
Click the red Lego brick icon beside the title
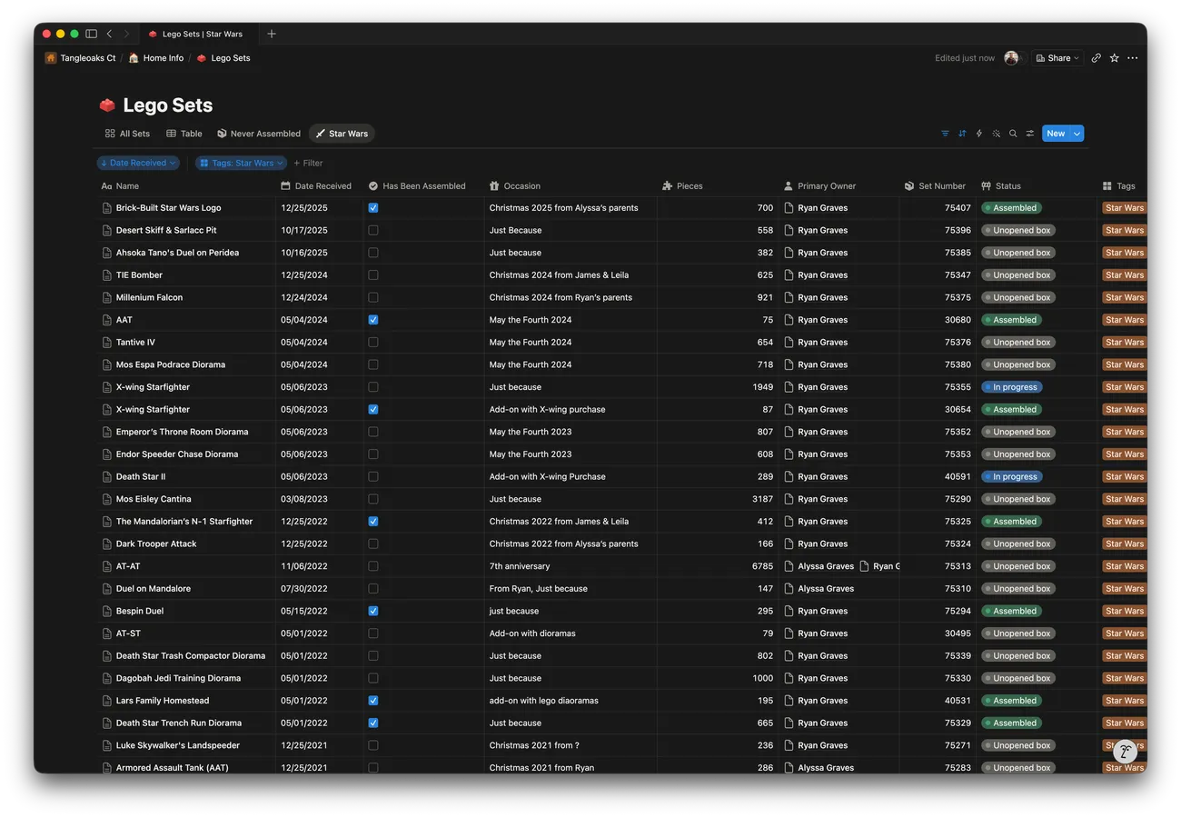[107, 105]
